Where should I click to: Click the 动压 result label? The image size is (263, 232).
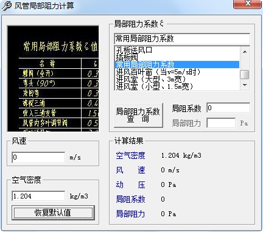[x=130, y=185]
